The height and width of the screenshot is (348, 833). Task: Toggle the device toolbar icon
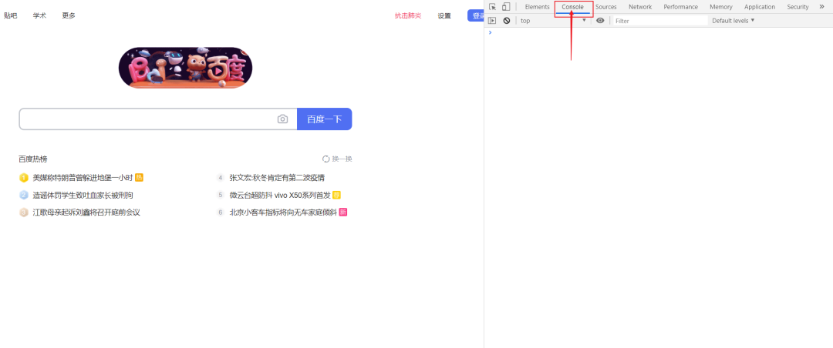click(x=506, y=7)
